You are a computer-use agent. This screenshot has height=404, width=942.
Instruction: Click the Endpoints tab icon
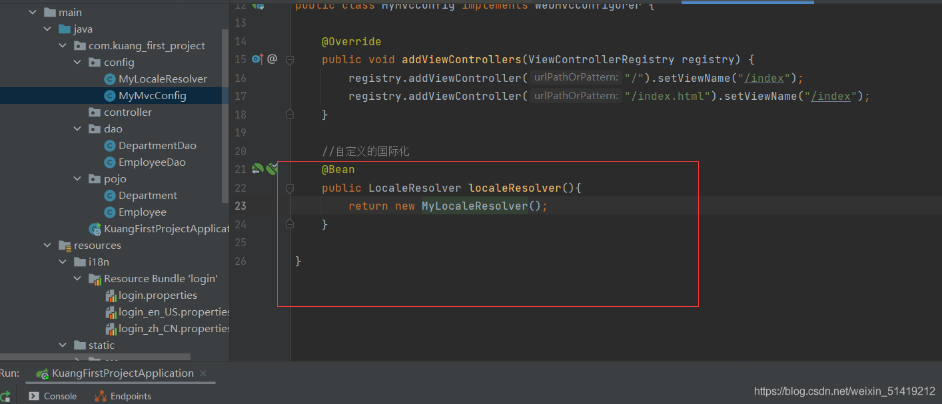click(x=101, y=396)
